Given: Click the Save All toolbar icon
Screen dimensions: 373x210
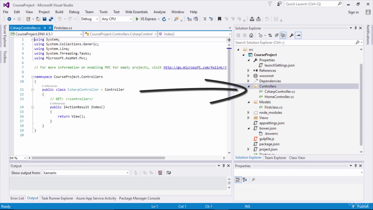Looking at the screenshot, I should [x=51, y=19].
